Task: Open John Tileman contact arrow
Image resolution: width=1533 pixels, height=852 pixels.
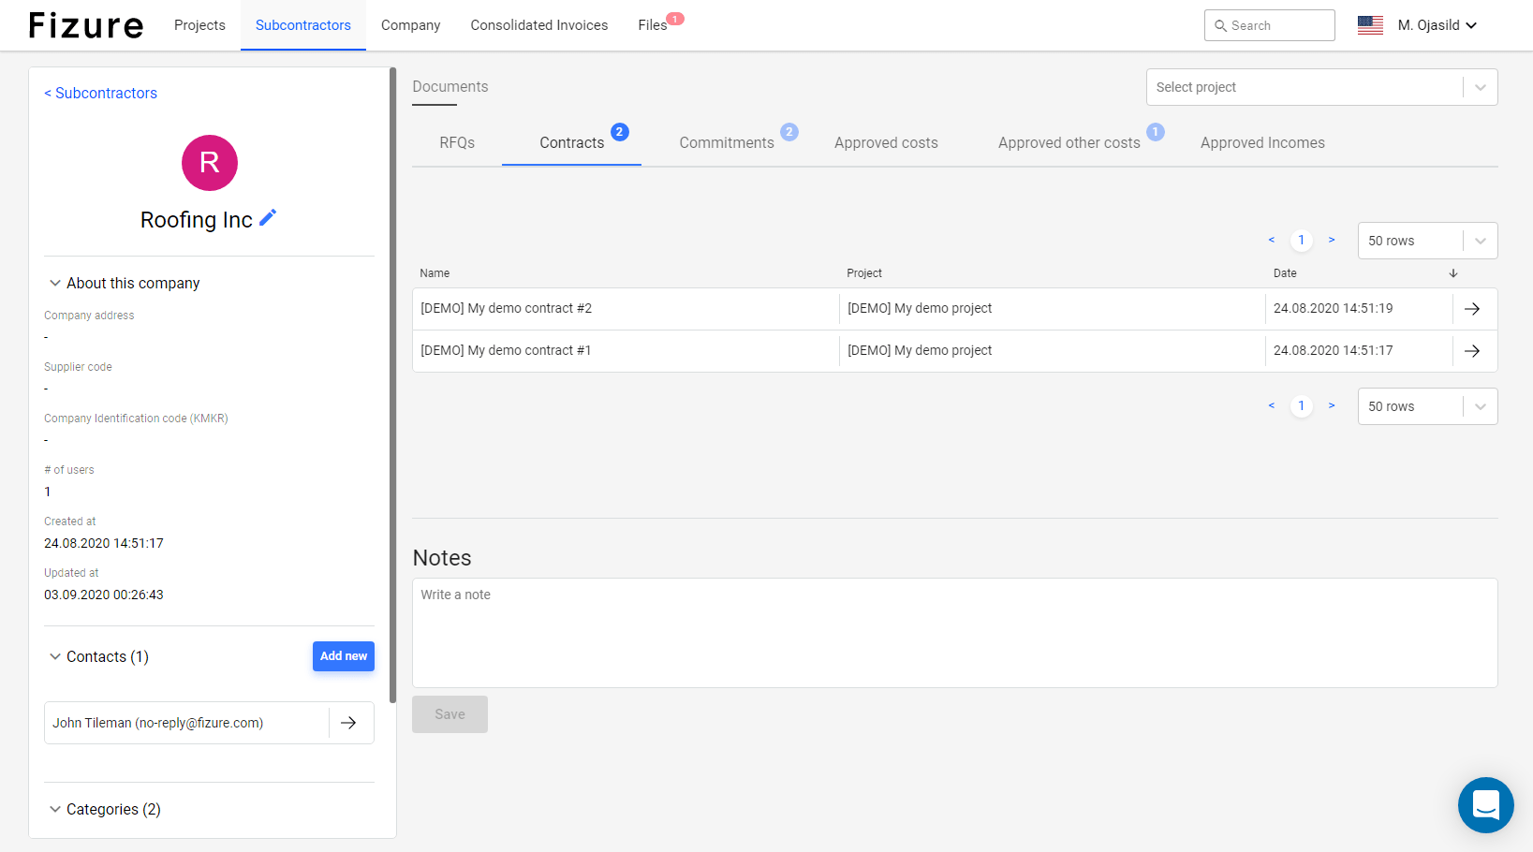Action: 348,723
